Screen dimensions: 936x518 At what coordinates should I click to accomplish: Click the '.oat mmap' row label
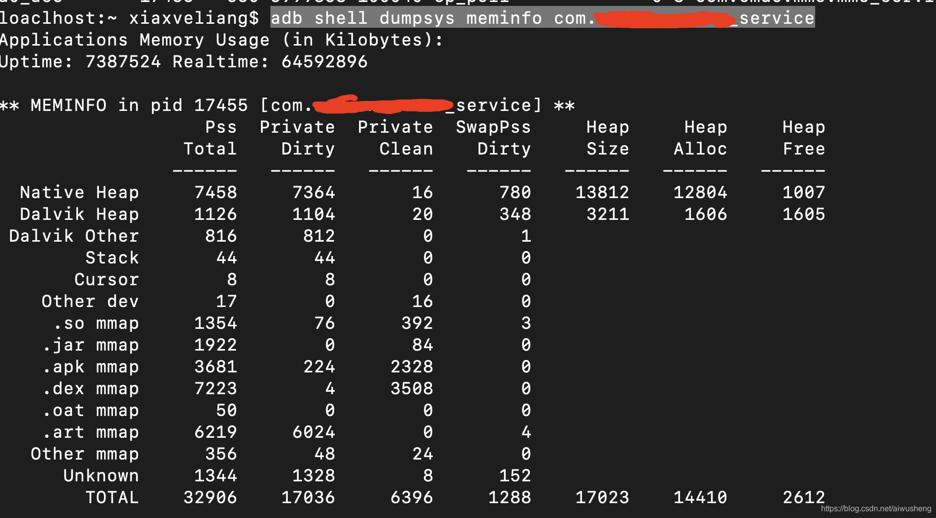coord(91,411)
